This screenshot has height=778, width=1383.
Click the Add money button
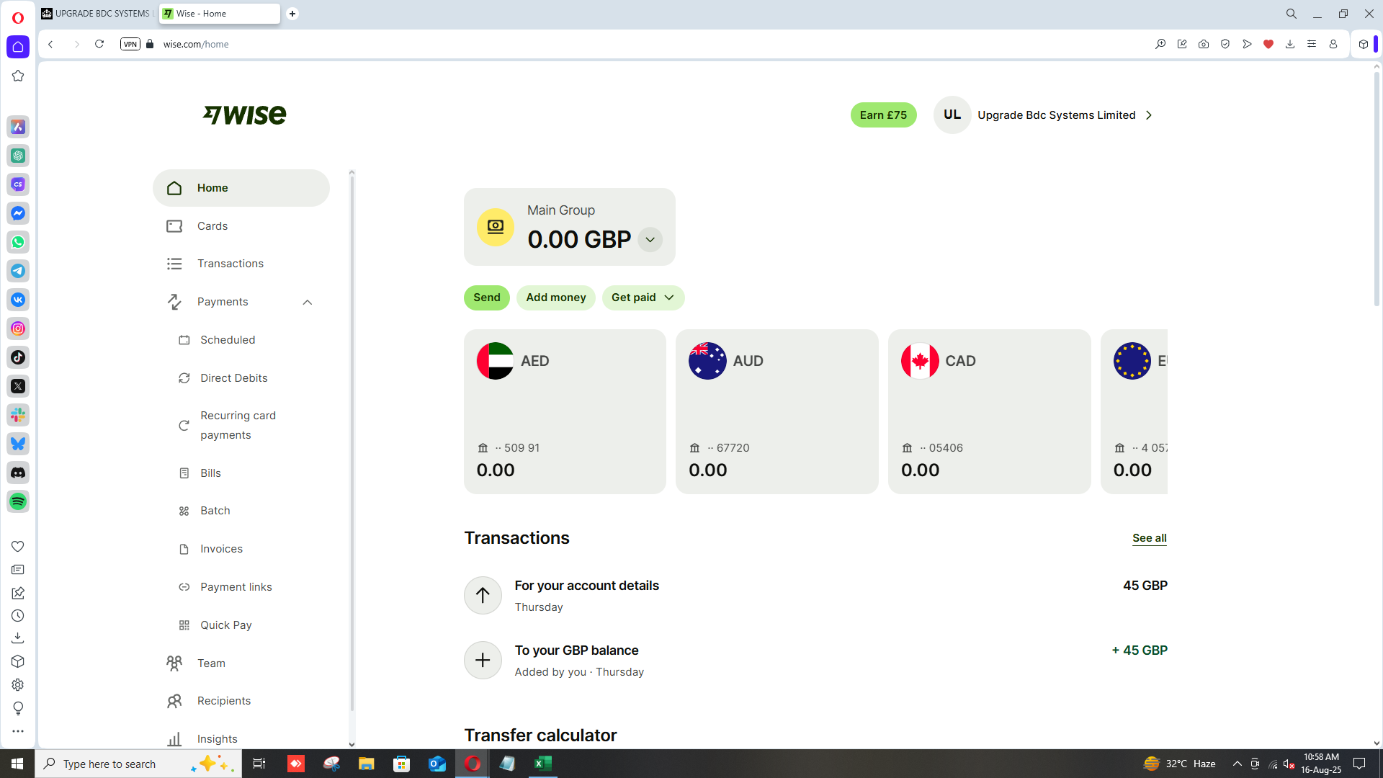556,298
